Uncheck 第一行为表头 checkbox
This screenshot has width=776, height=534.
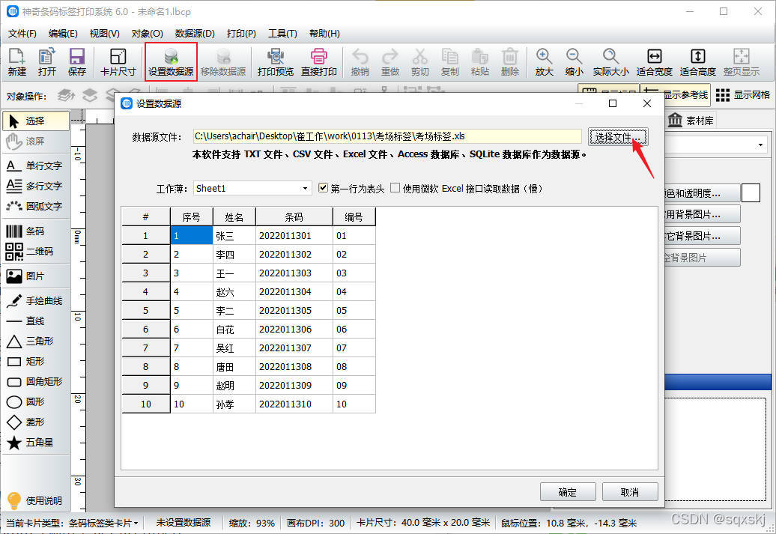coord(323,188)
